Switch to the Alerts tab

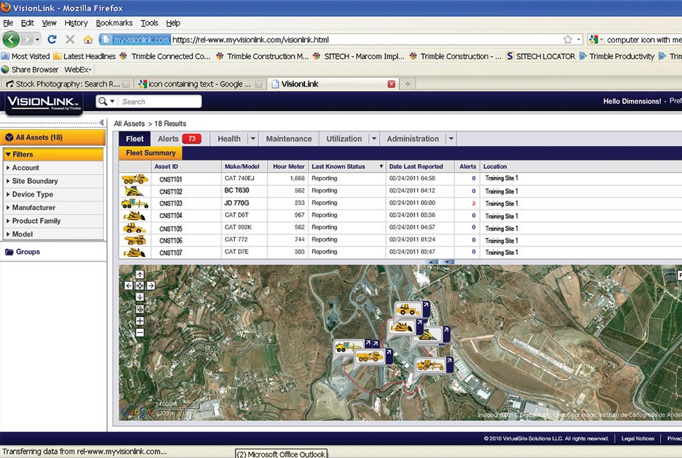coord(180,139)
